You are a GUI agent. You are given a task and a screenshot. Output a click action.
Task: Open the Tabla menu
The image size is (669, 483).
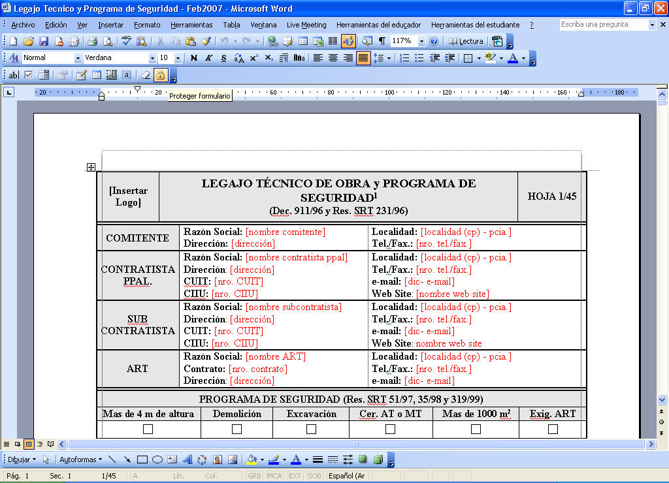[x=231, y=25]
